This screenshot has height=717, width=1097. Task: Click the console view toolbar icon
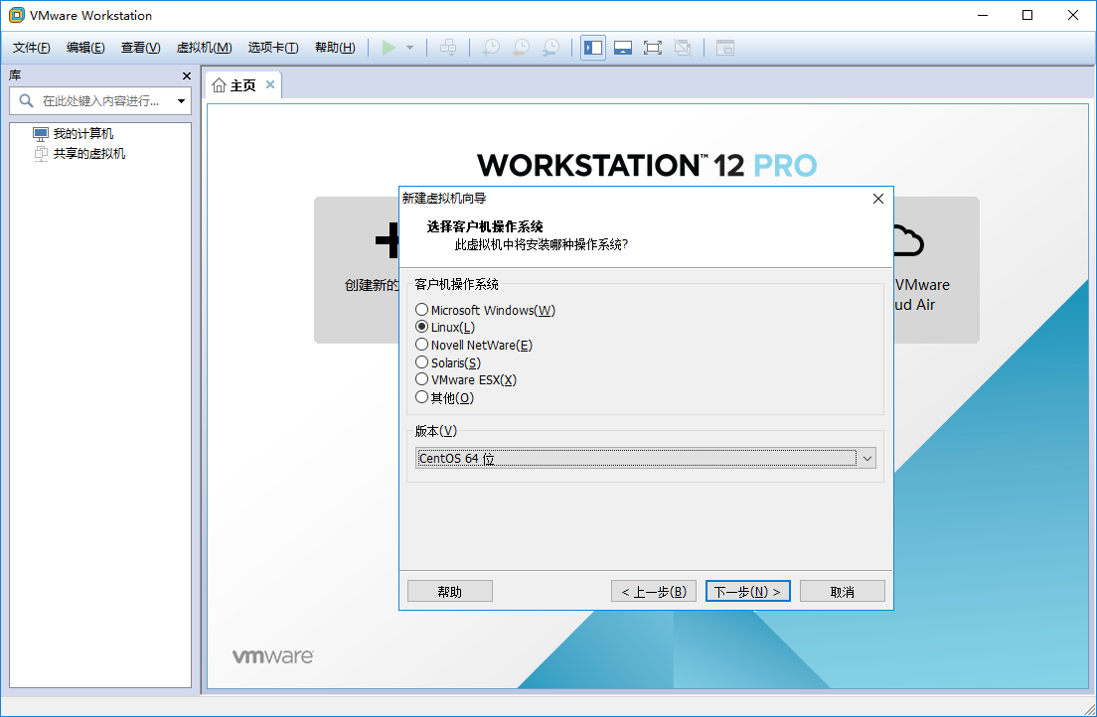(x=724, y=48)
